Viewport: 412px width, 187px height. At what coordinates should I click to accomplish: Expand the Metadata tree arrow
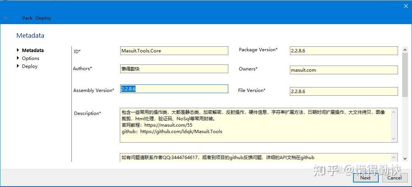[x=18, y=50]
